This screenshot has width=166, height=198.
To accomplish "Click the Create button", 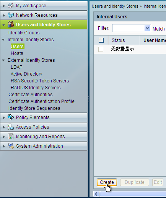I will pos(107,182).
